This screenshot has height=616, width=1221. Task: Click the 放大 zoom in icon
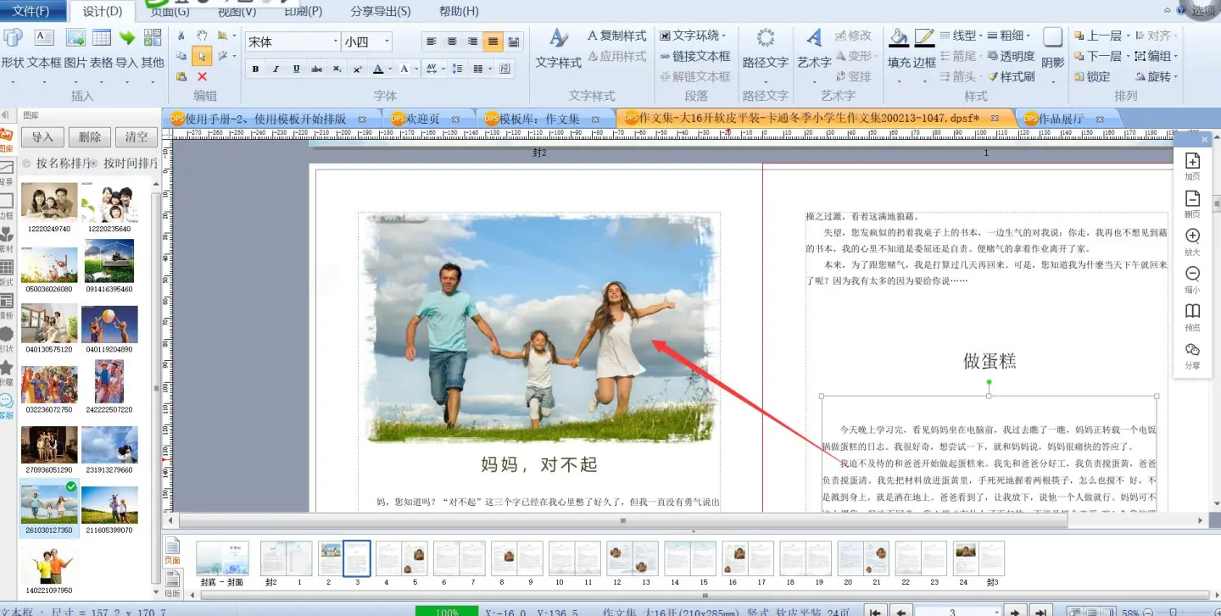click(1192, 236)
